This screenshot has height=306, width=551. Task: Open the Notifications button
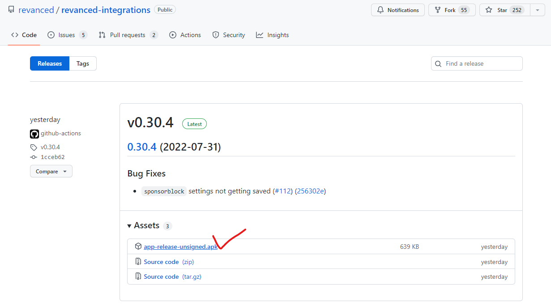398,10
